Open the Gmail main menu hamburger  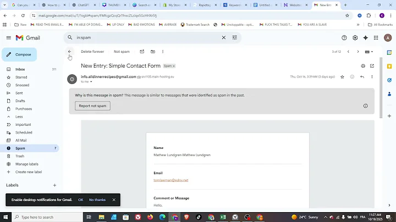click(x=9, y=38)
